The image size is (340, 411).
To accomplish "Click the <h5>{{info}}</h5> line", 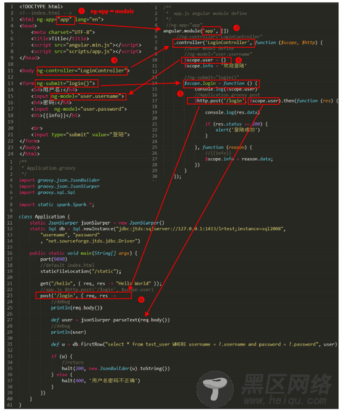I will [x=56, y=115].
